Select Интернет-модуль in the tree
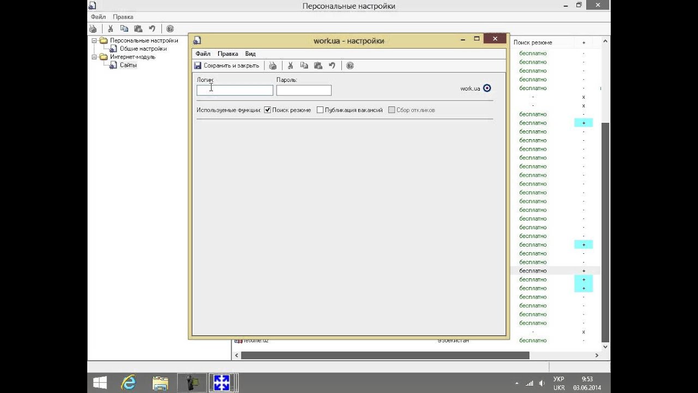Viewport: 698px width, 393px height. 133,57
